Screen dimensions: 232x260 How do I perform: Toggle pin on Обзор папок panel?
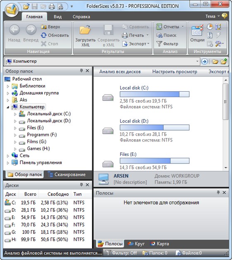(81, 71)
